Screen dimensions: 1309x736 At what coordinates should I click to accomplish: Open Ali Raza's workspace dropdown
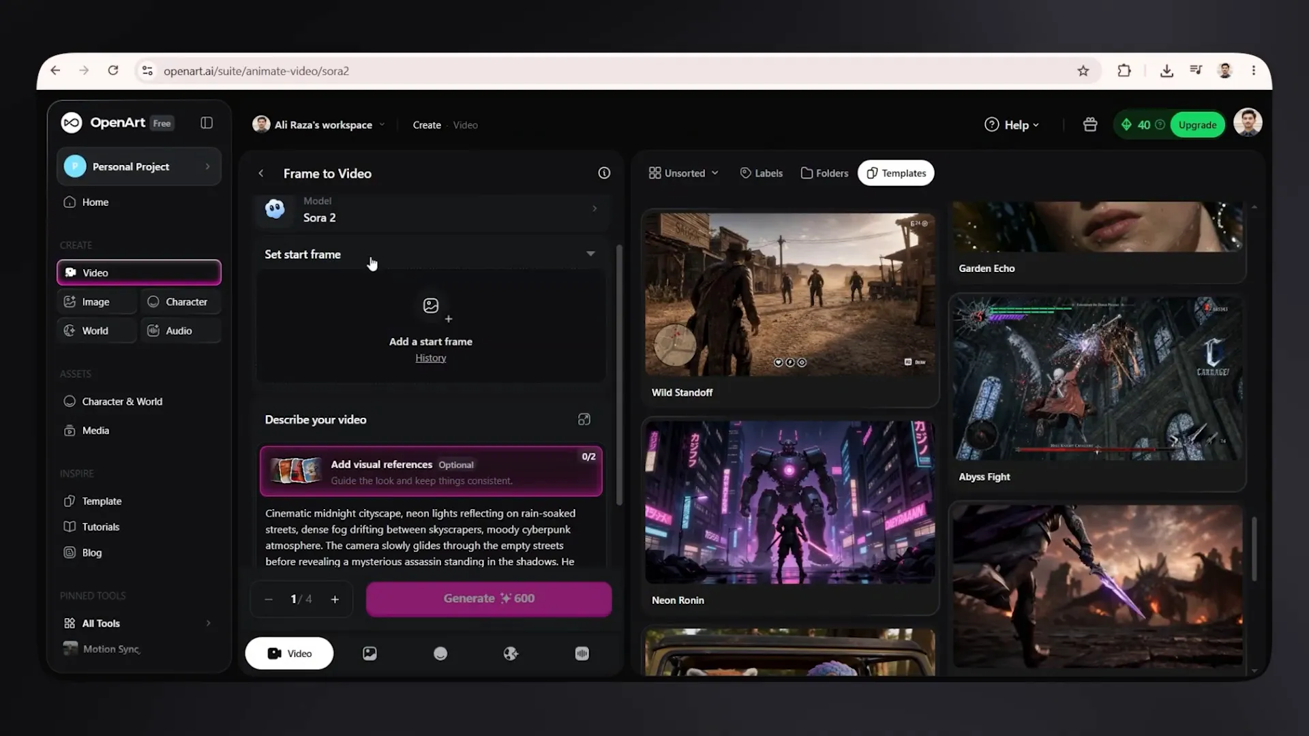tap(319, 125)
